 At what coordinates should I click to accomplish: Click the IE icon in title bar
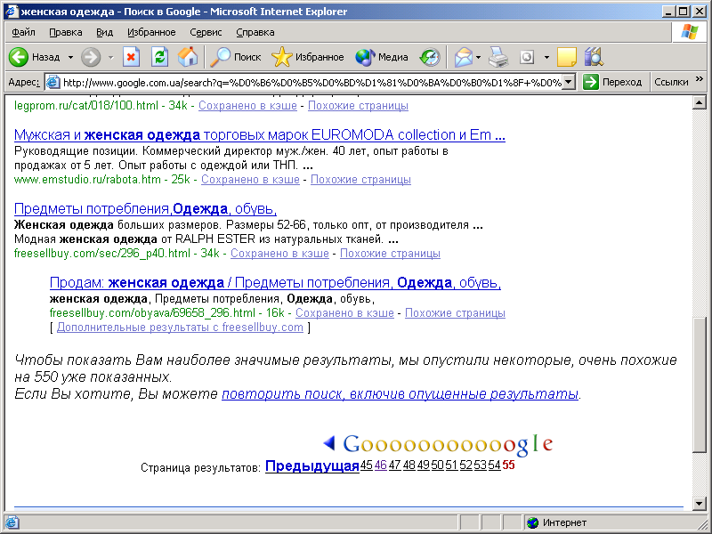tap(12, 11)
